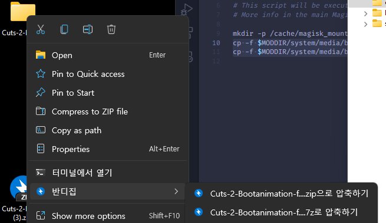Choose 7z로 압축하기 in Bandizip submenu
Screen dimensions: 386x223
(x=281, y=212)
